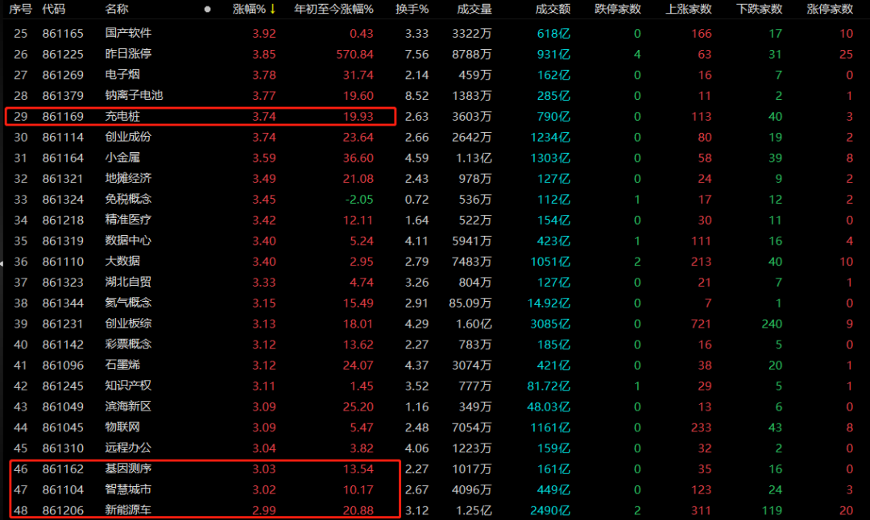Image resolution: width=870 pixels, height=520 pixels.
Task: Expand the left edge panel handle
Action: coord(2,261)
